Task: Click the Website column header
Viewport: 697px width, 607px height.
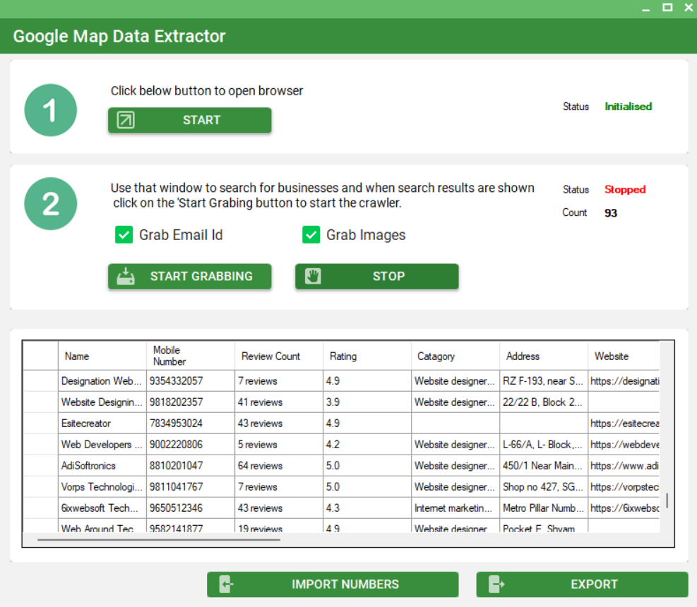Action: [x=624, y=356]
